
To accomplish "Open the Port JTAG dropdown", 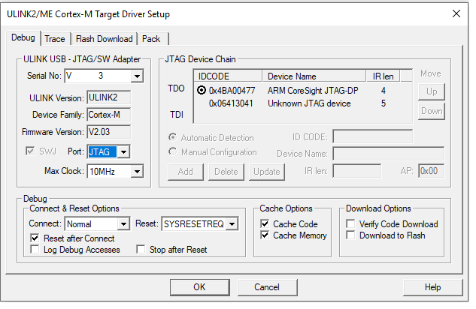I will point(123,152).
